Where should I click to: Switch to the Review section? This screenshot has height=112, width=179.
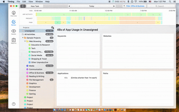14,23
